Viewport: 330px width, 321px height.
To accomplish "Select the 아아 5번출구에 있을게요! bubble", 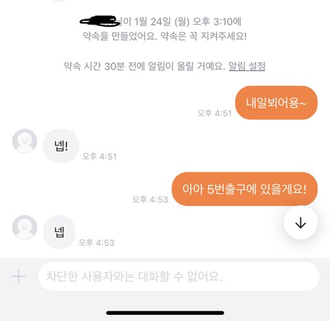I will click(x=245, y=189).
